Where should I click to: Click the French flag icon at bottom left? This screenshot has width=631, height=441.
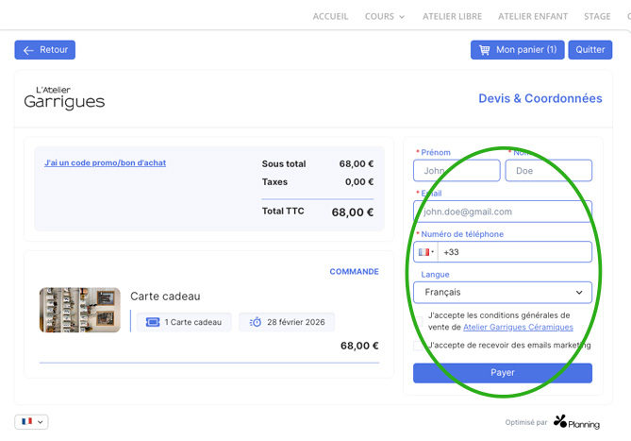pyautogui.click(x=27, y=421)
